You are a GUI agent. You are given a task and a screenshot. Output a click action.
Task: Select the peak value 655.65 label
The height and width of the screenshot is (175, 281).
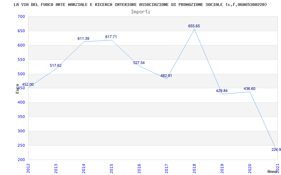pyautogui.click(x=194, y=26)
